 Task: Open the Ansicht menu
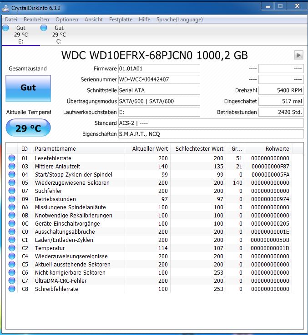click(x=94, y=20)
